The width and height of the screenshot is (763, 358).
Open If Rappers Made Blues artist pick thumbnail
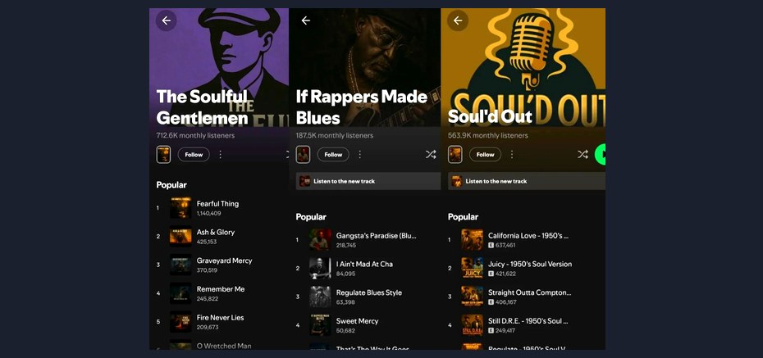point(304,155)
